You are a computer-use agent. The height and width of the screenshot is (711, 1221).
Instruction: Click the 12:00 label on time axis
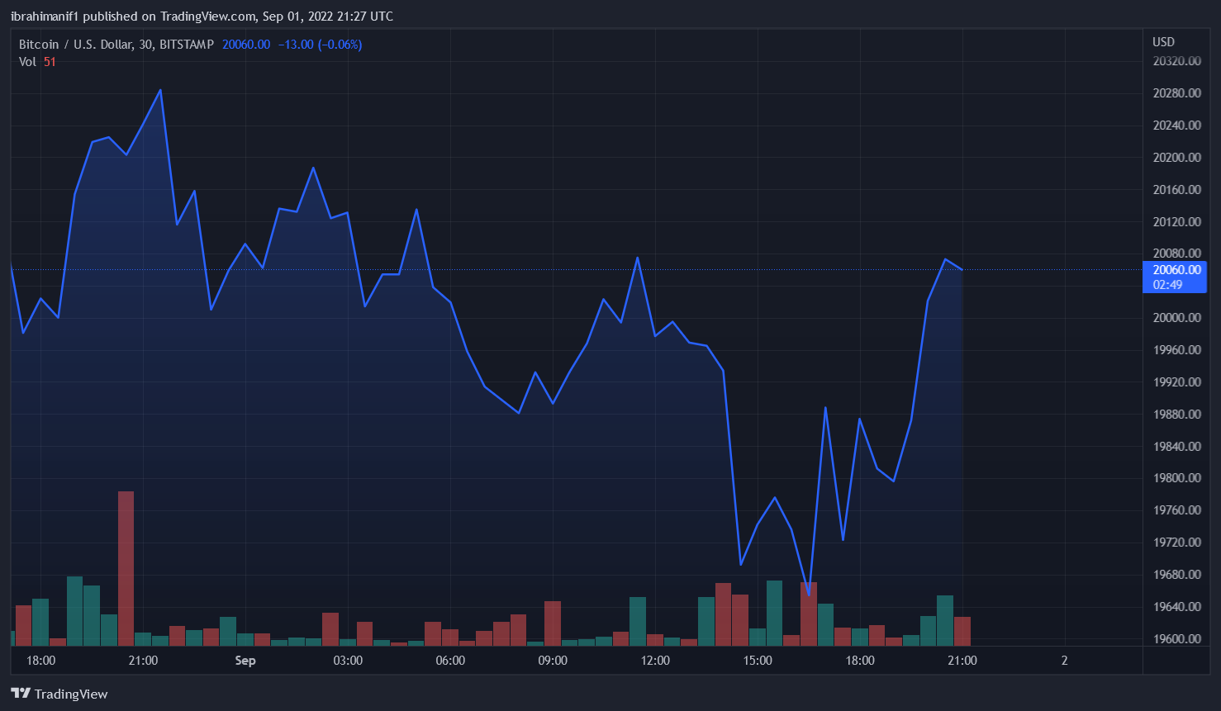655,661
